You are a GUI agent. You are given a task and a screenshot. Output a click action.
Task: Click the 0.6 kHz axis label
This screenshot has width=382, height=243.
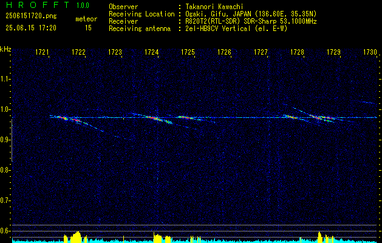tap(5, 231)
